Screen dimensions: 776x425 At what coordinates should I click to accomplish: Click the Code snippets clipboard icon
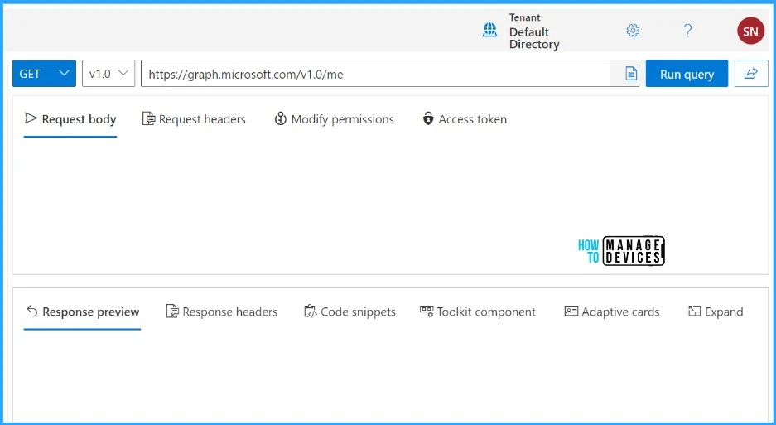tap(310, 311)
